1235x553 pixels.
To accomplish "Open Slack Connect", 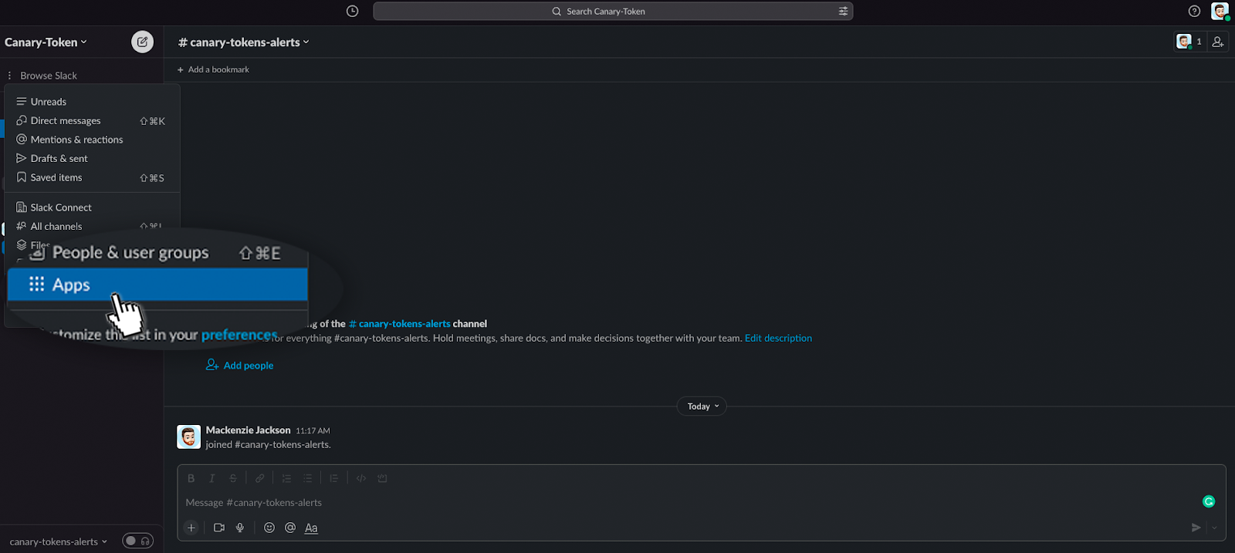I will coord(92,207).
